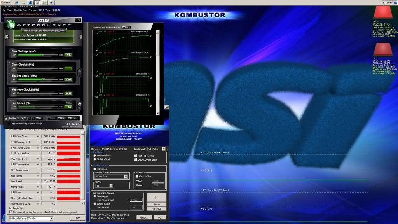Viewport: 398px width, 224px height.
Task: Click Core Voltage value box 987
Action: click(68, 55)
